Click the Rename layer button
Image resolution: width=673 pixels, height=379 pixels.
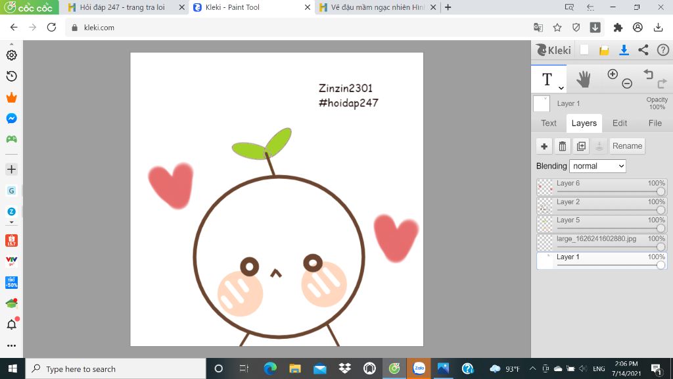(x=627, y=146)
